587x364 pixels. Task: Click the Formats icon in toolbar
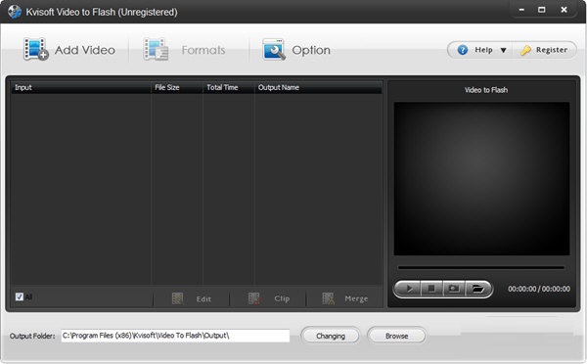[x=156, y=50]
